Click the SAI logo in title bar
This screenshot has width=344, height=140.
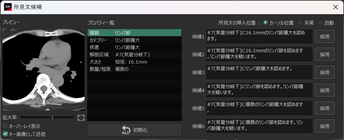tap(8, 7)
